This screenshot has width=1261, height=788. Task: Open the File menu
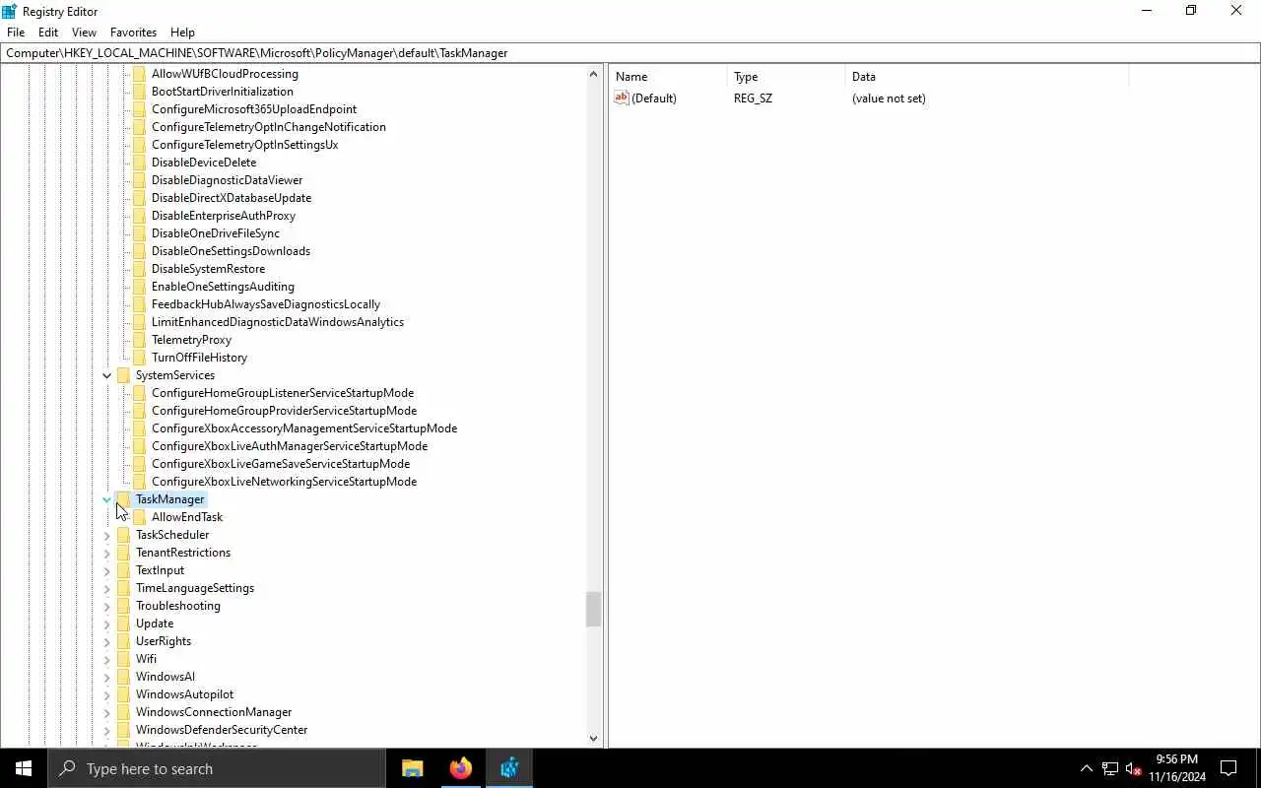[16, 33]
